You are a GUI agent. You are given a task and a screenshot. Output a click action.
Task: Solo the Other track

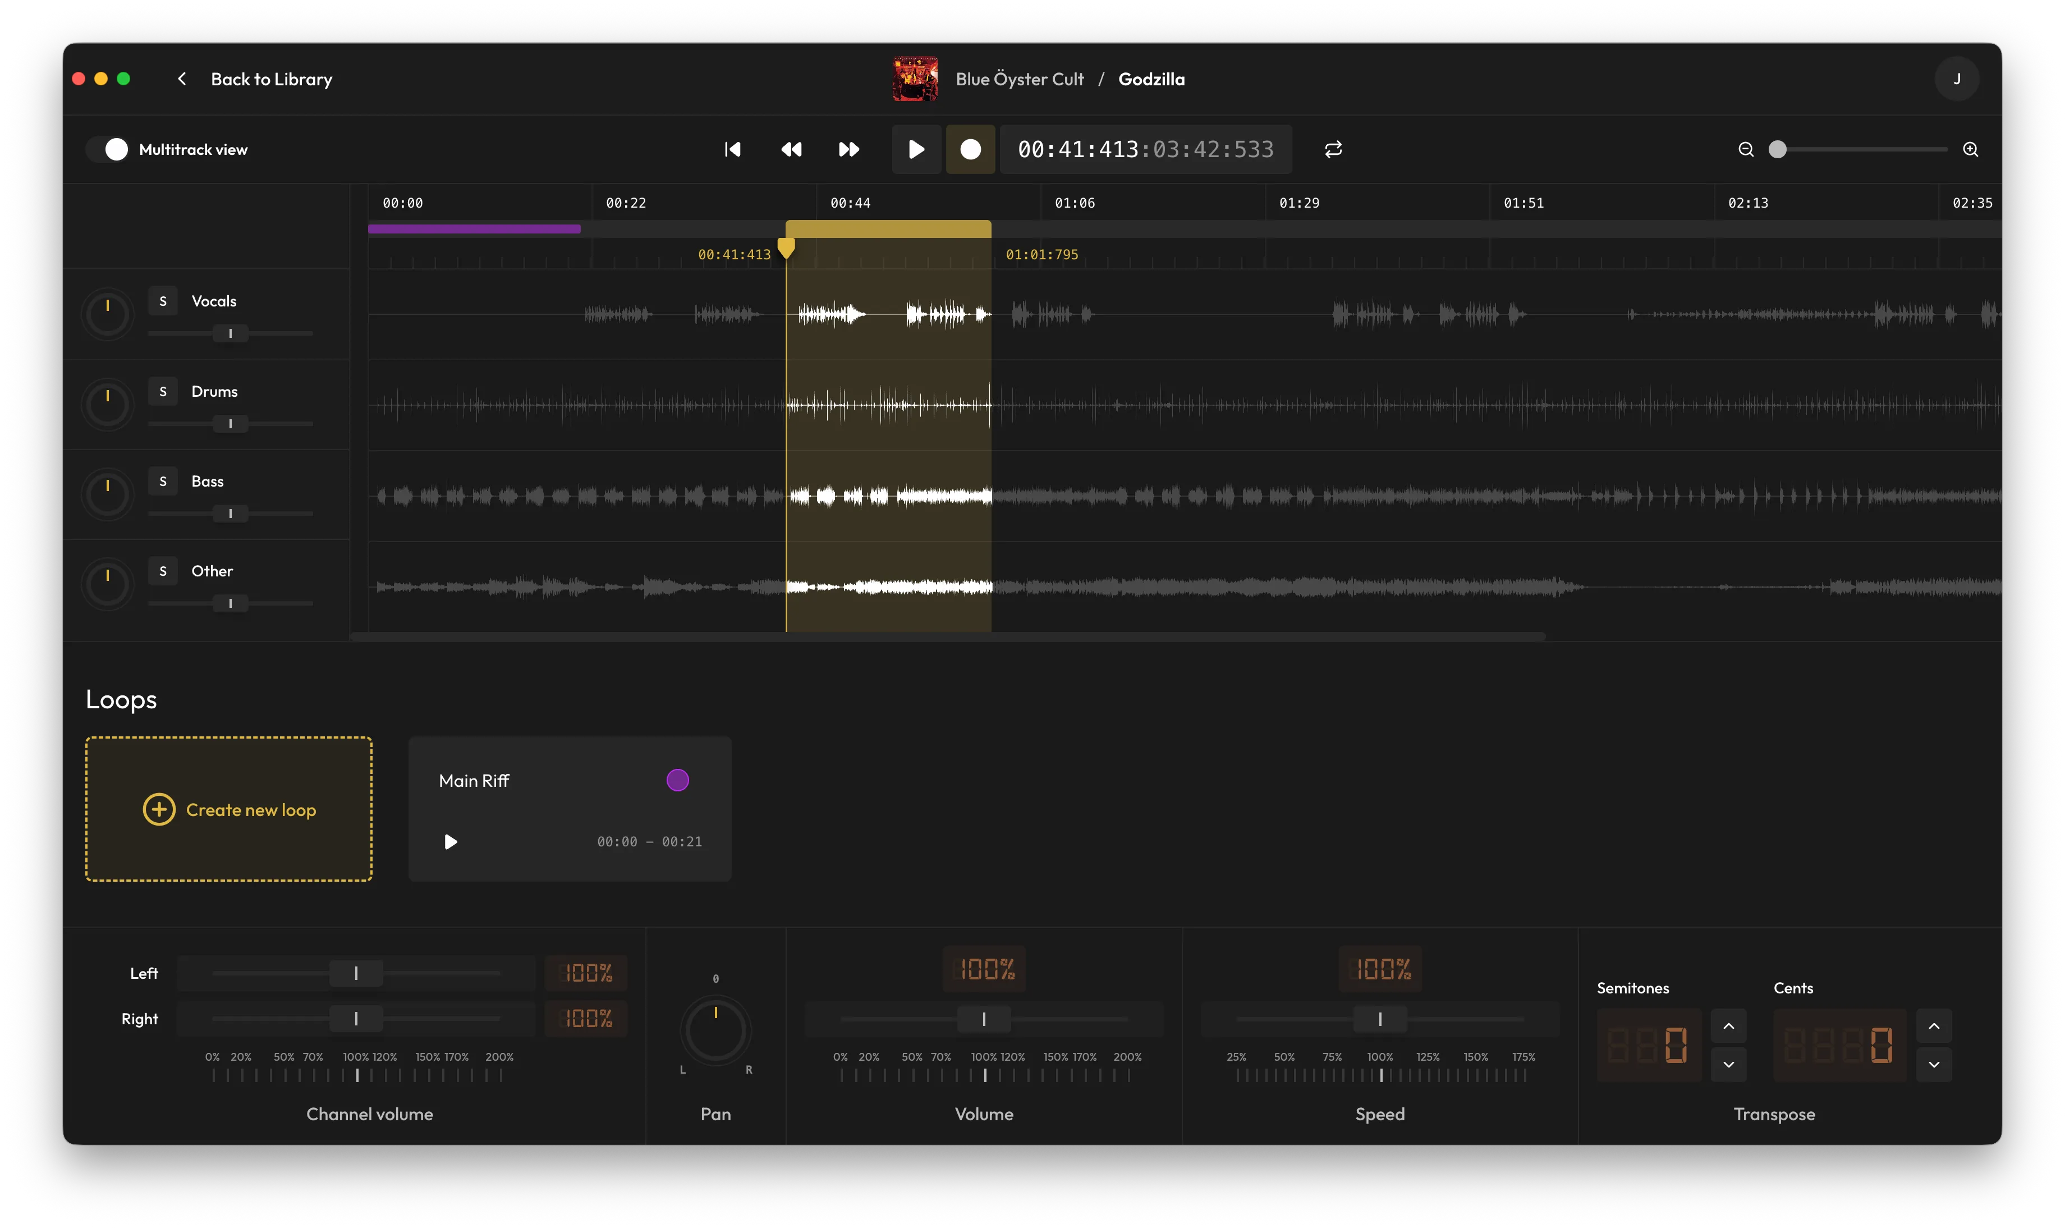pos(163,571)
